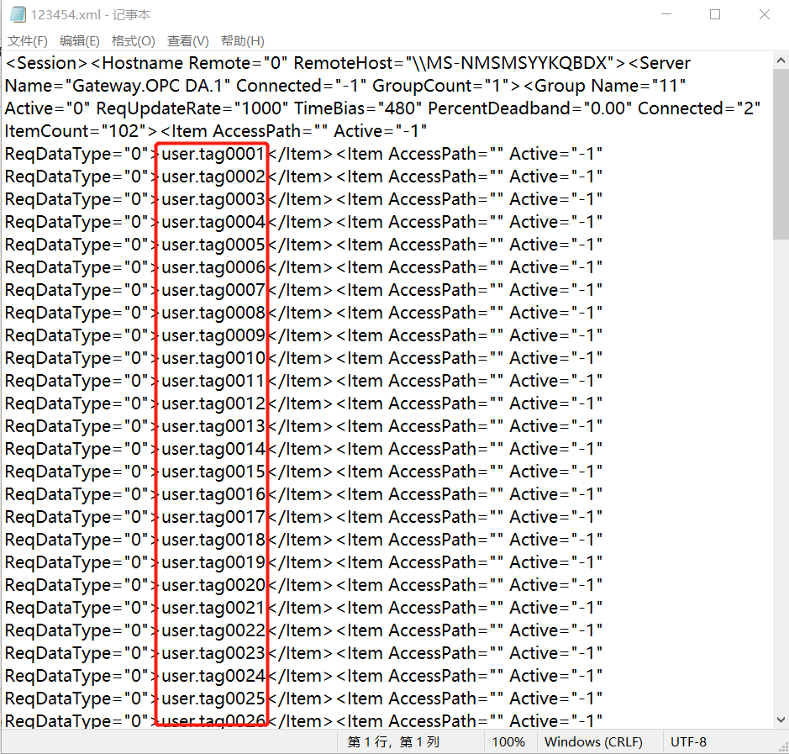Click the ItemCount="102" attribute
Image resolution: width=789 pixels, height=754 pixels.
[76, 131]
